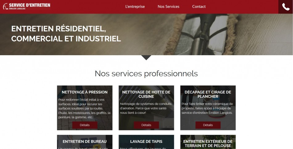The image size is (293, 149).
Task: Select the Nettoyage de hotte de cuisine title
Action: 146,94
